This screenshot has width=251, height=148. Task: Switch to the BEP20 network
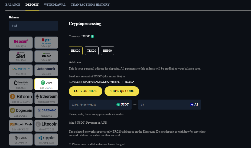(107, 51)
